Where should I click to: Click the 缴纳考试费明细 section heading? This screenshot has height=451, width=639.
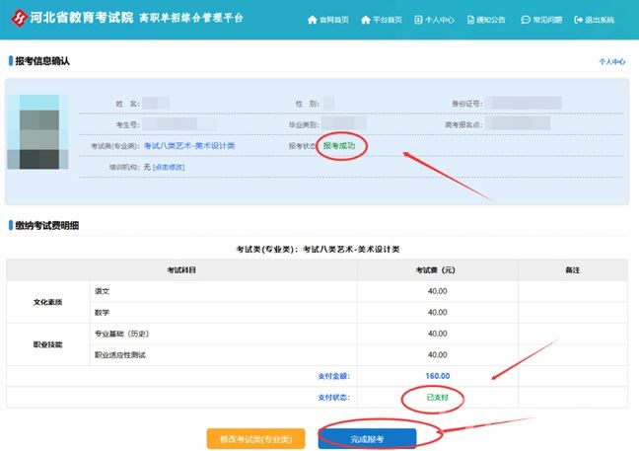tap(47, 225)
